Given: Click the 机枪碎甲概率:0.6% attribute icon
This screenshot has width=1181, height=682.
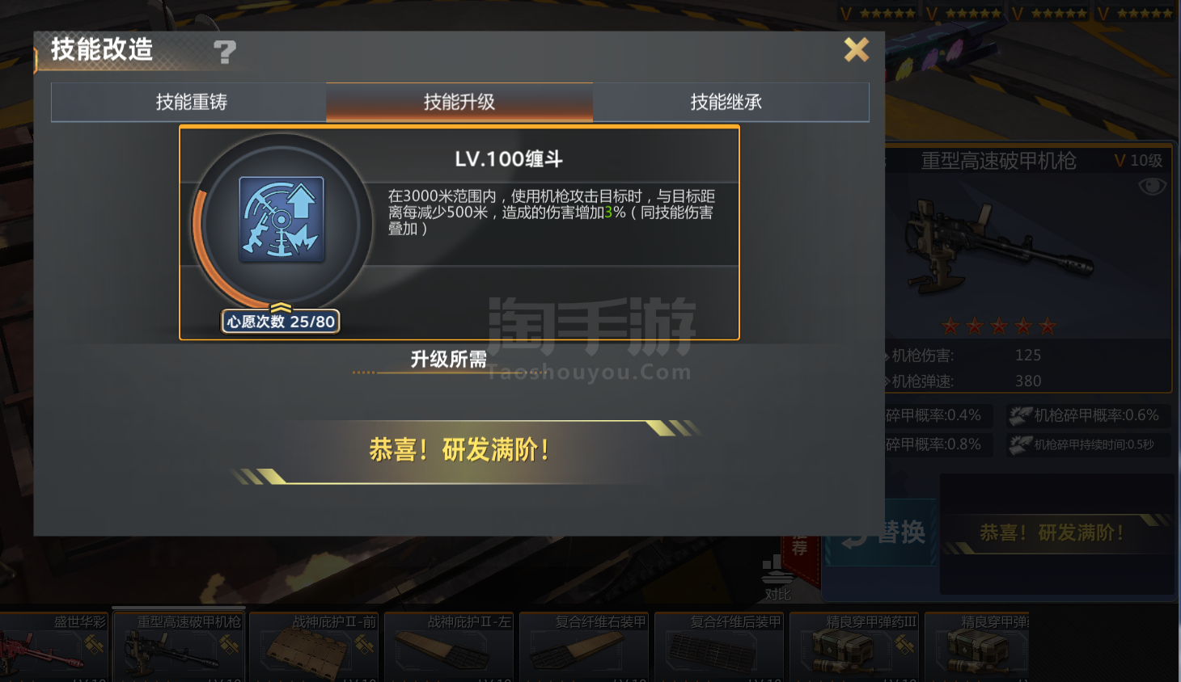Looking at the screenshot, I should (x=1020, y=416).
